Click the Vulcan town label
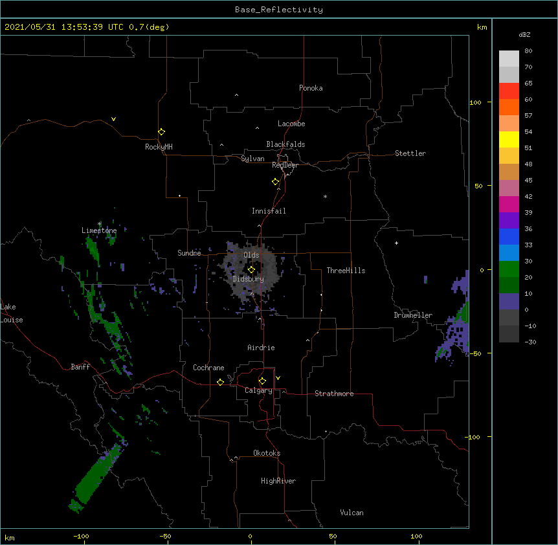 [352, 513]
